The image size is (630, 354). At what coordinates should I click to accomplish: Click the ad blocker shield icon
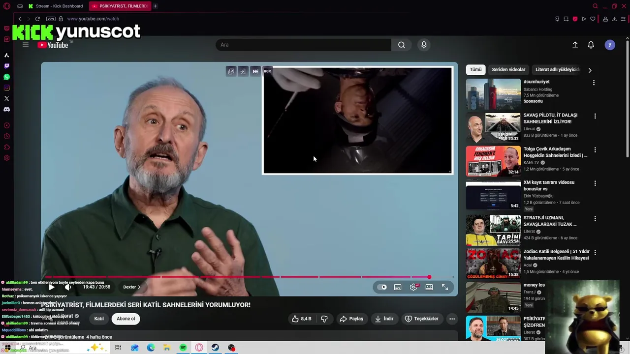(x=575, y=19)
